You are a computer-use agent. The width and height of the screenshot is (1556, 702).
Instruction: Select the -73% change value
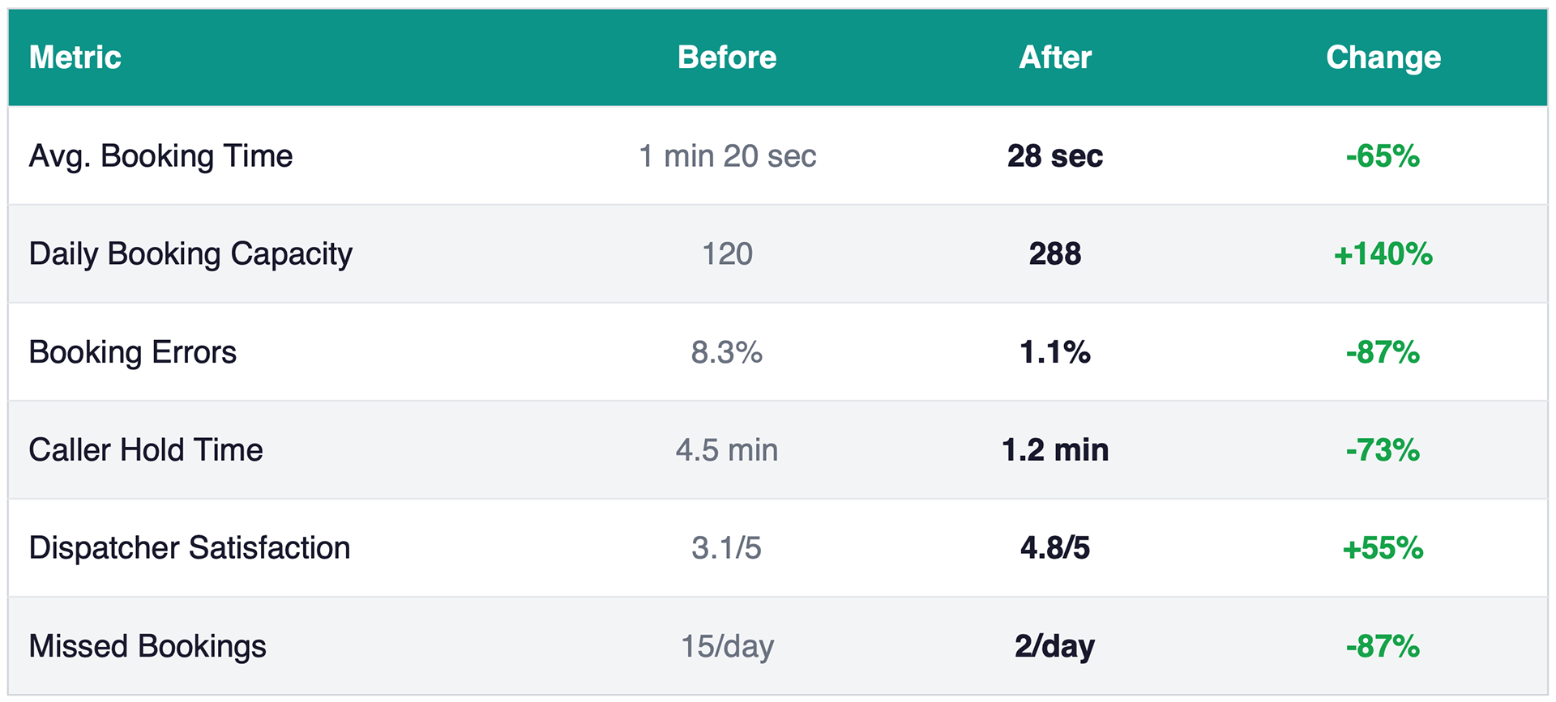point(1383,450)
